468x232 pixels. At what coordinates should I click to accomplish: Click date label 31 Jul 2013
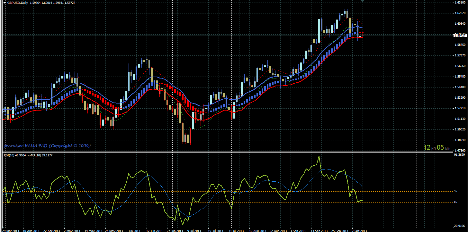coord(237,230)
